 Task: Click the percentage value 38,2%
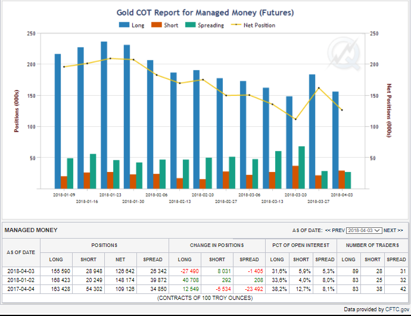tap(279, 289)
